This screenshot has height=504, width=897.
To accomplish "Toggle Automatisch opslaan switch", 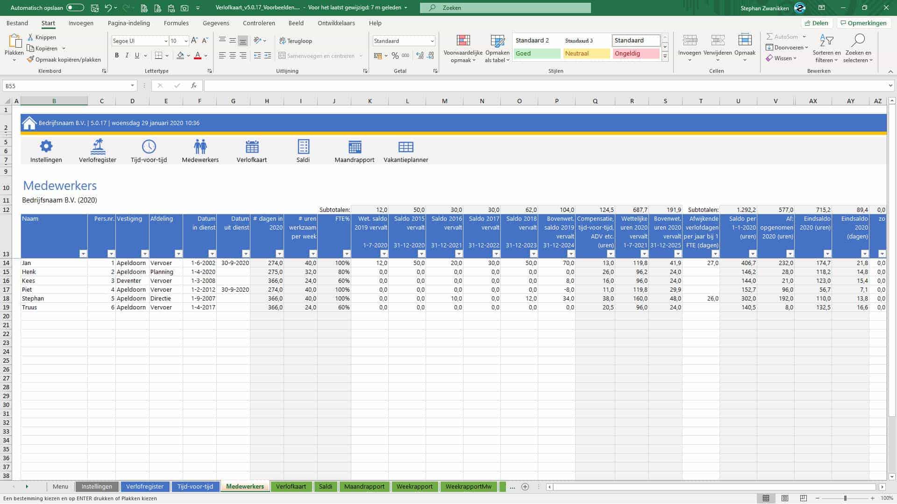I will 75,8.
